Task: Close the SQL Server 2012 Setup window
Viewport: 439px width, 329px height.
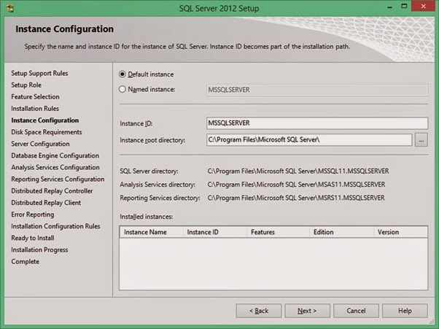Action: click(423, 6)
